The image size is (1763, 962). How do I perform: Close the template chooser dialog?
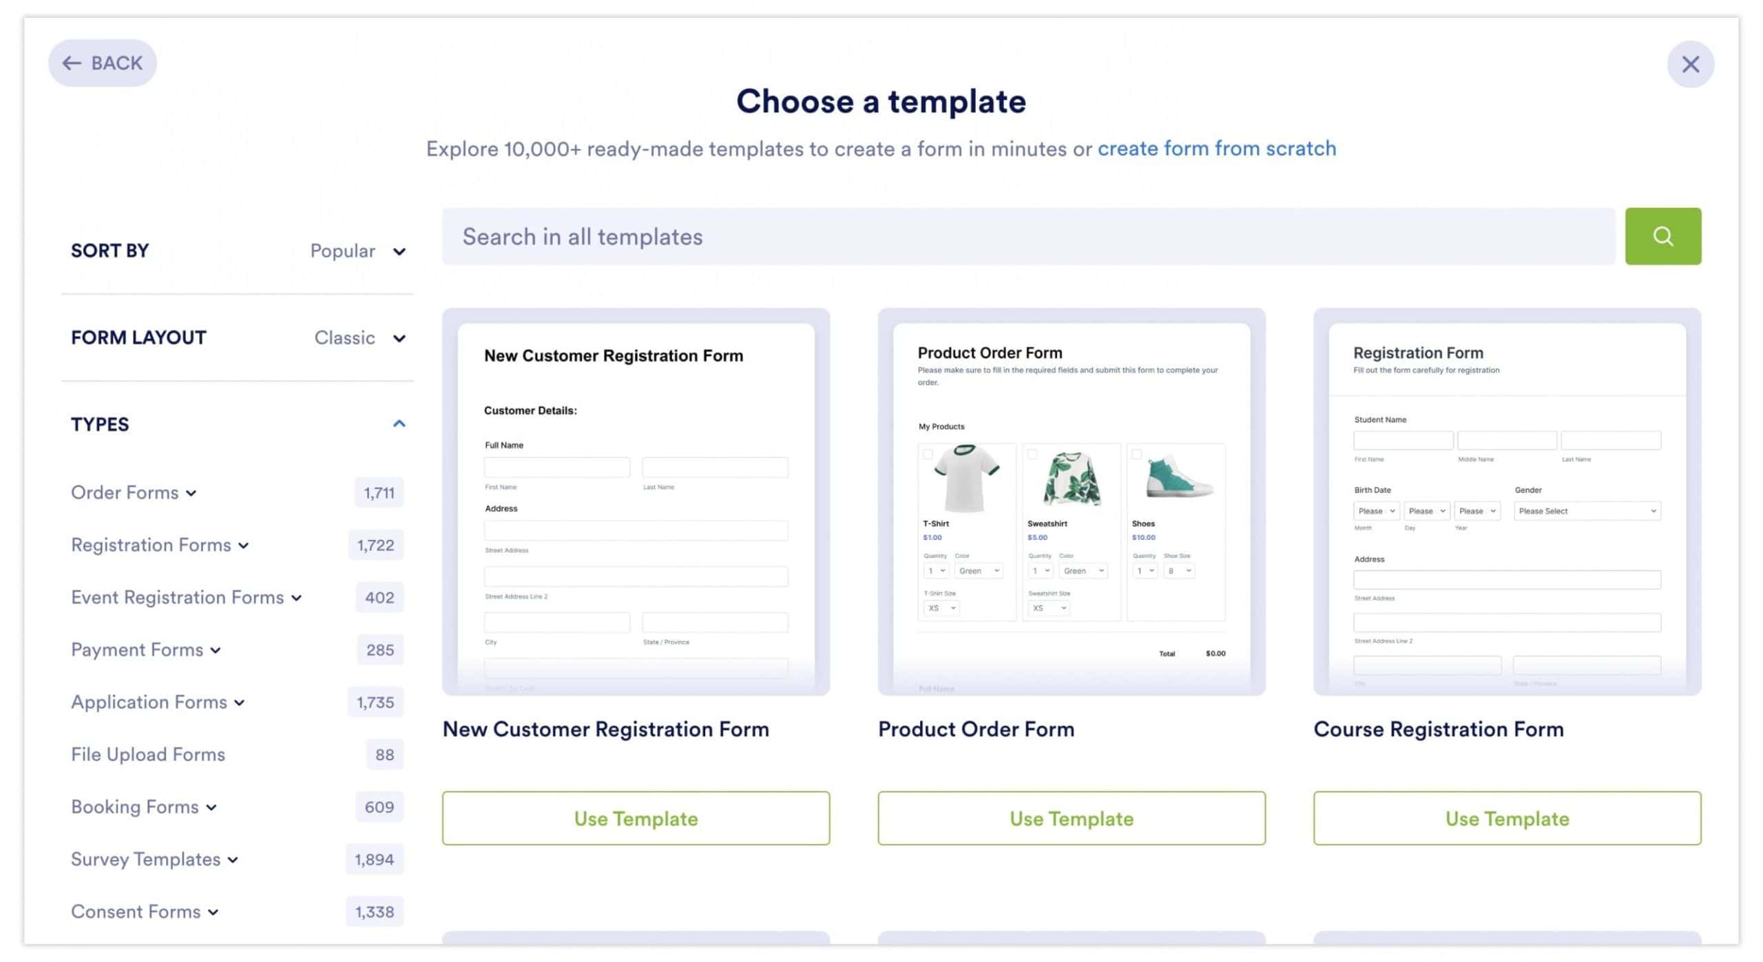tap(1690, 64)
